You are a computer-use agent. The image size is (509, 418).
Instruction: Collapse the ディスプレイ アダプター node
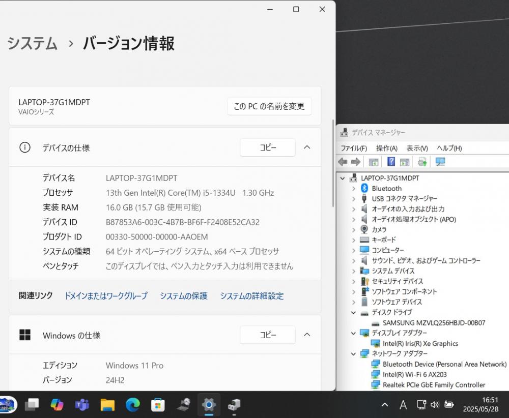tap(354, 333)
